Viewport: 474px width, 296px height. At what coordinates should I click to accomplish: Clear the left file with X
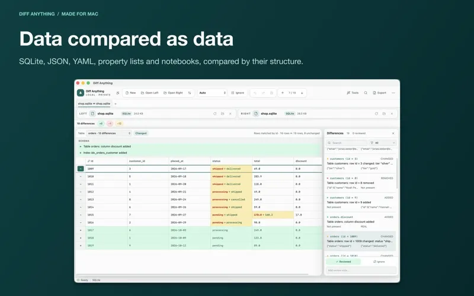point(230,114)
